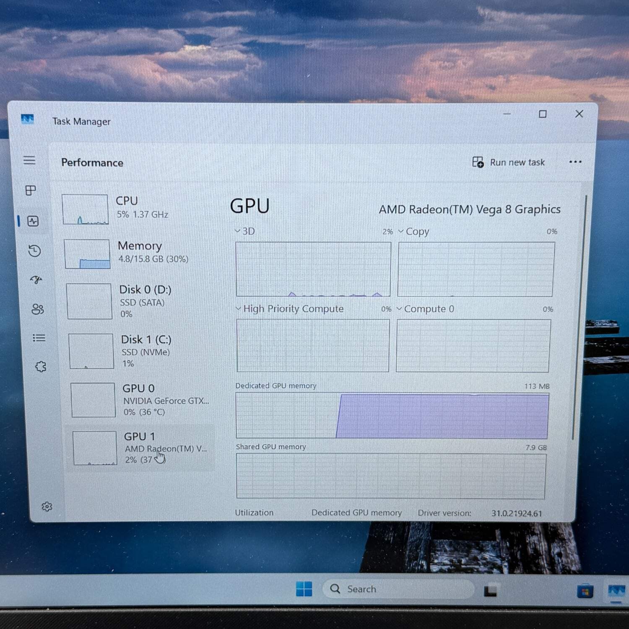Image resolution: width=629 pixels, height=629 pixels.
Task: Click the Task Manager taskbar icon
Action: (617, 591)
